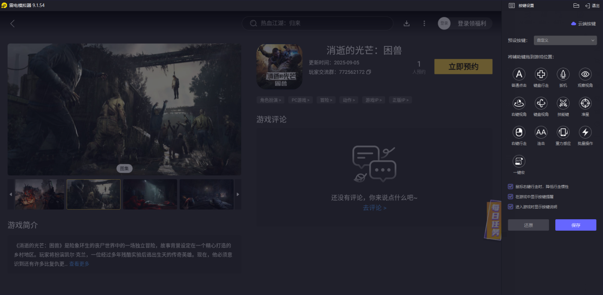Open the 角色扮演 category tag
This screenshot has width=603, height=295.
point(271,100)
